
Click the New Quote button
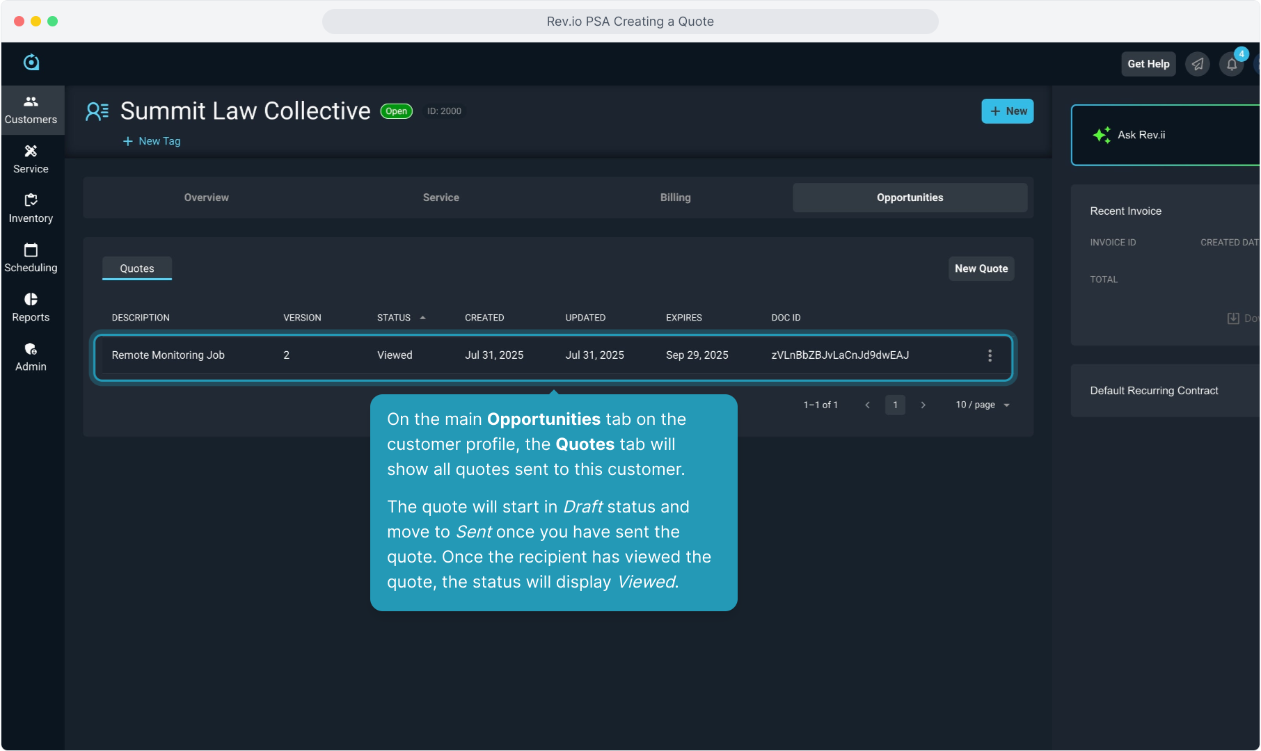pyautogui.click(x=981, y=268)
